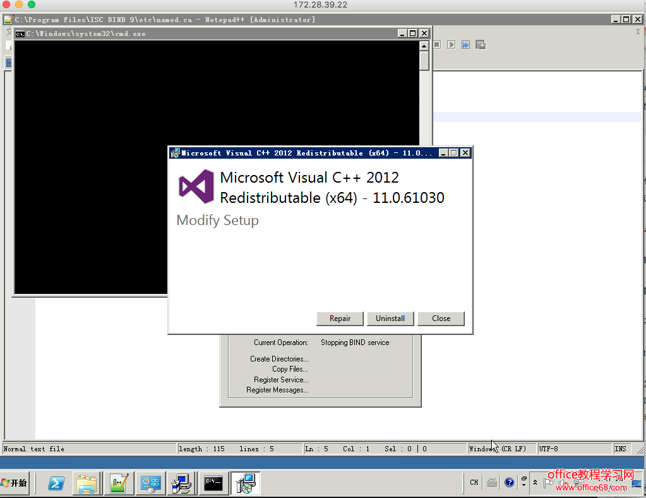
Task: Open the cmd.exe window system menu icon
Action: point(20,33)
